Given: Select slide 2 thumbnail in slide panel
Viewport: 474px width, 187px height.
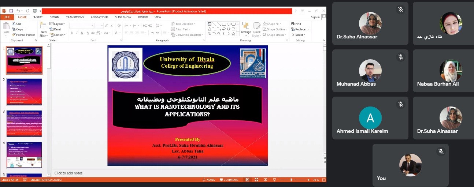Looking at the screenshot, I should pos(24,92).
